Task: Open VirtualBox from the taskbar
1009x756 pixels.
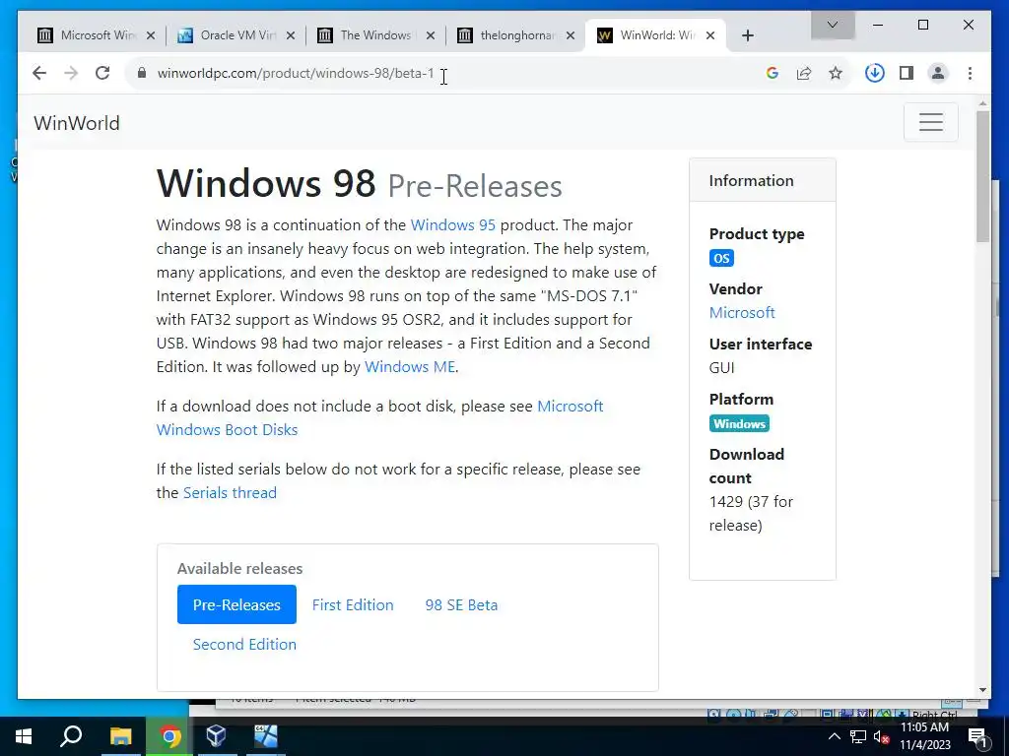Action: click(216, 736)
